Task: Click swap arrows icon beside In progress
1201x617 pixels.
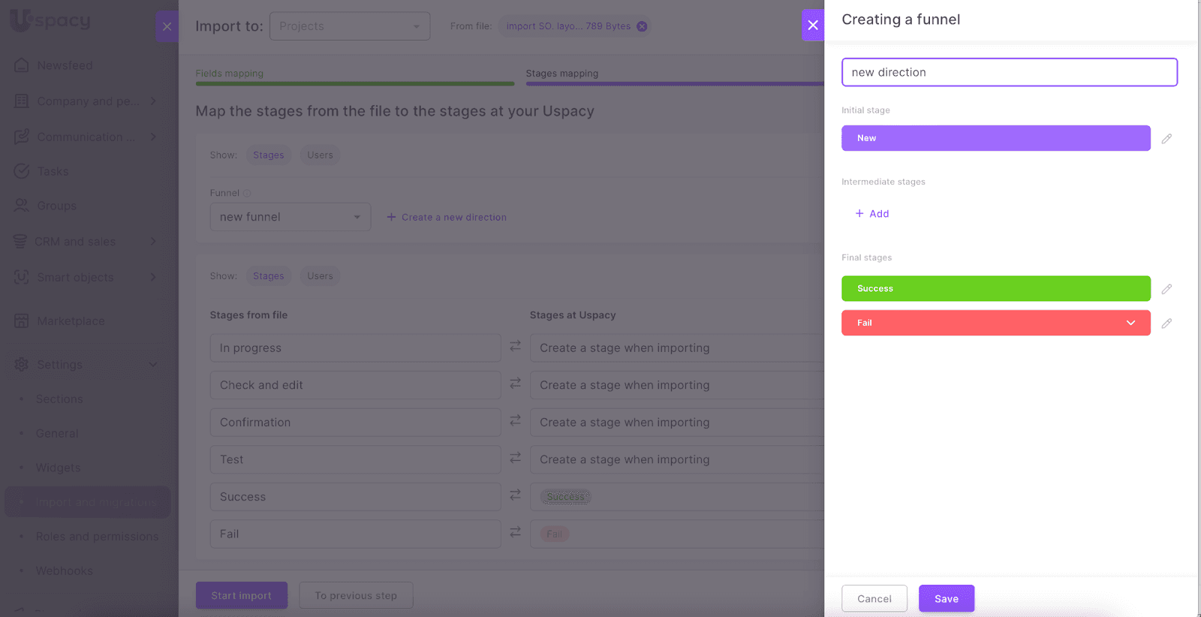Action: pyautogui.click(x=515, y=346)
